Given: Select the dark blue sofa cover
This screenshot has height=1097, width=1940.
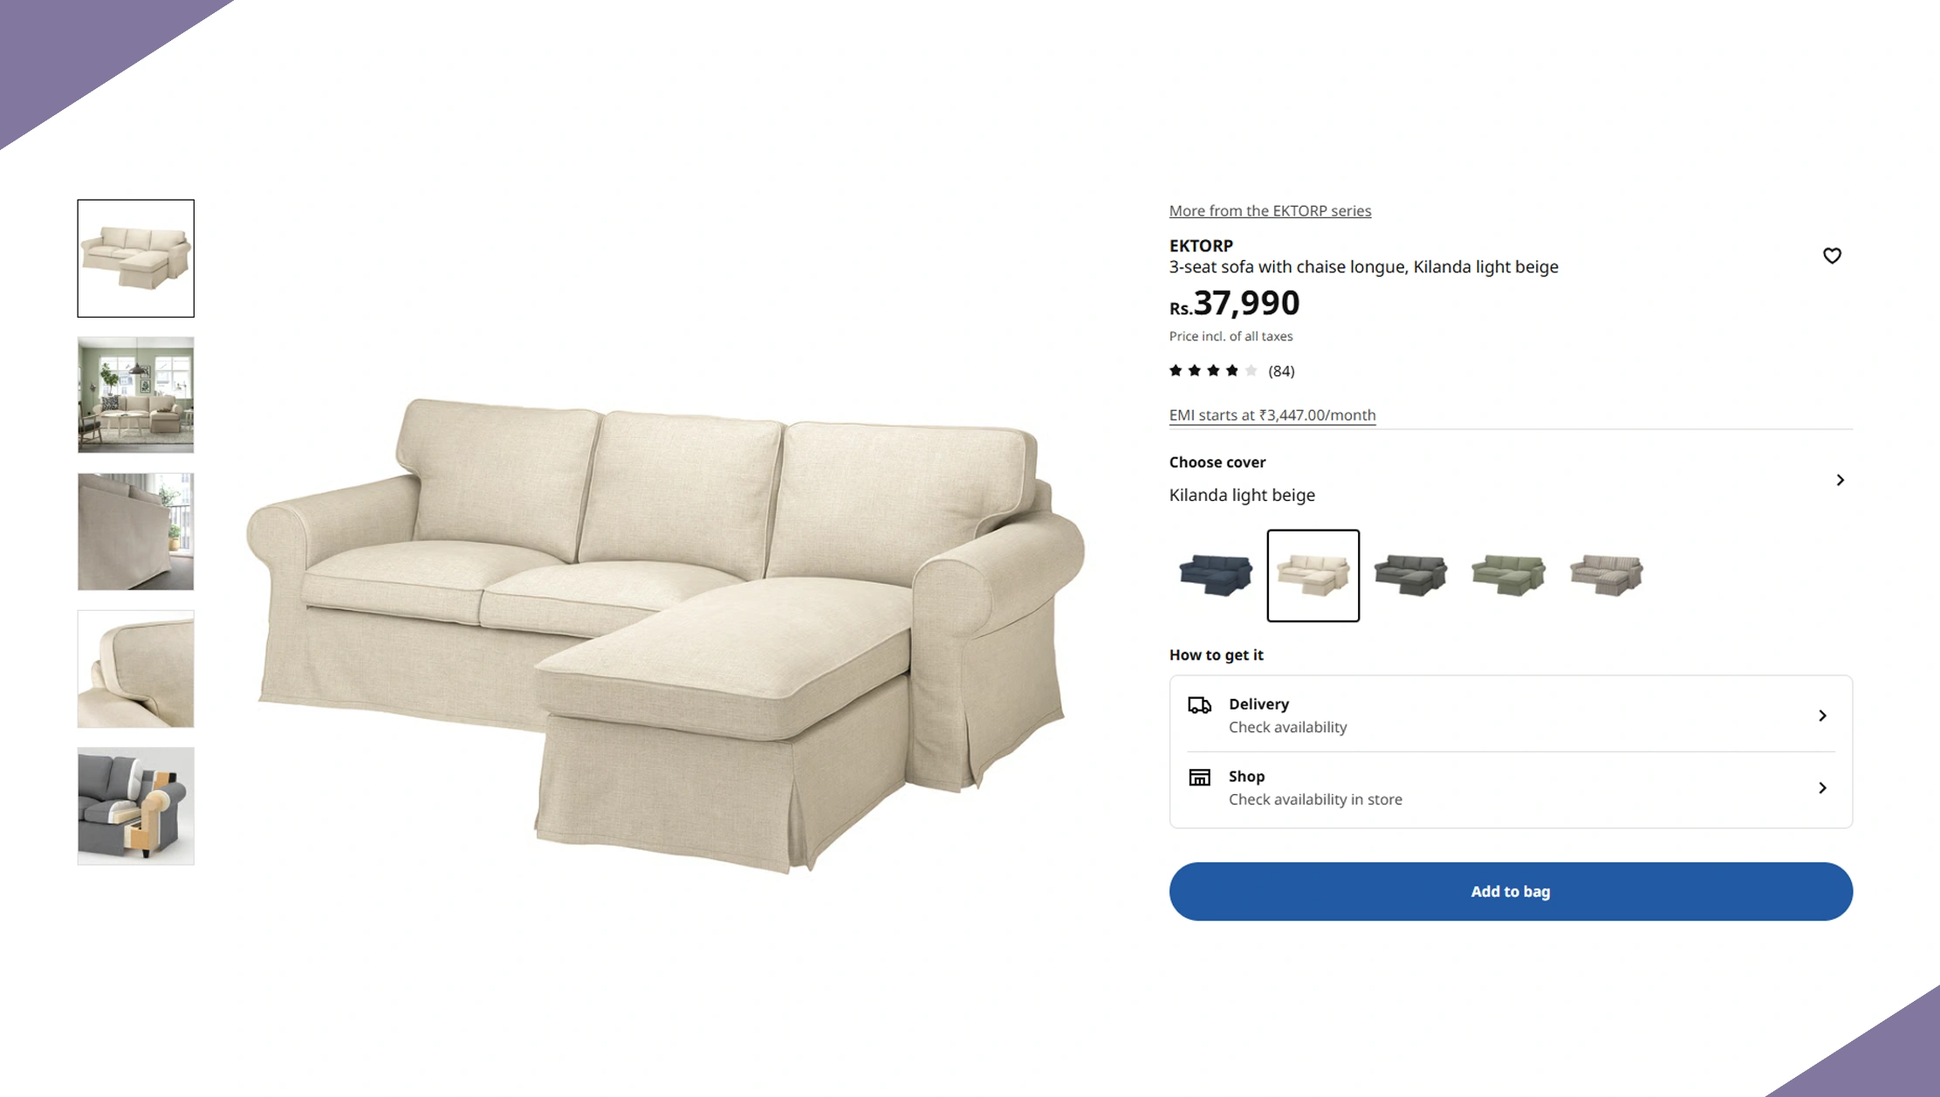Looking at the screenshot, I should coord(1216,575).
